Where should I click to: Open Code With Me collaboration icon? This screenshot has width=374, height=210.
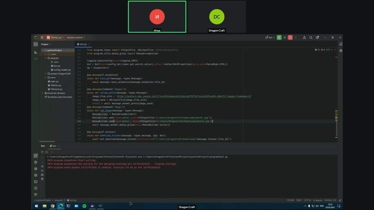(x=304, y=37)
